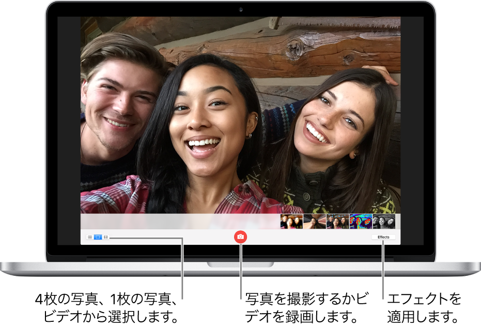Take a photo with the red camera button
The width and height of the screenshot is (481, 326).
coord(241,237)
